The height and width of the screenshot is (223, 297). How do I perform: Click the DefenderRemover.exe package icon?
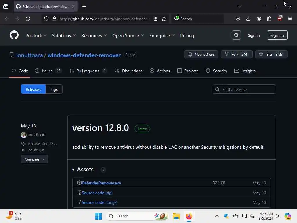pos(79,183)
